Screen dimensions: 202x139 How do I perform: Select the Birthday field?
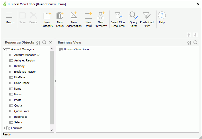(x=19, y=66)
